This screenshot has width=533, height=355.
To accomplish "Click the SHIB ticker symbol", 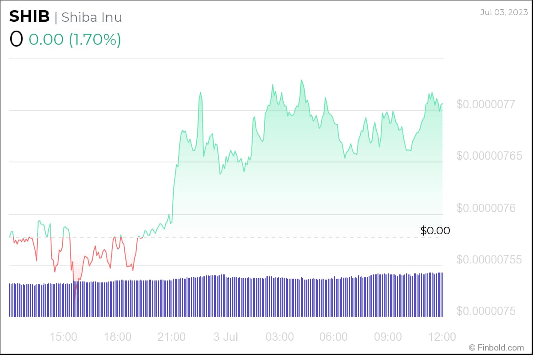I will pos(29,17).
